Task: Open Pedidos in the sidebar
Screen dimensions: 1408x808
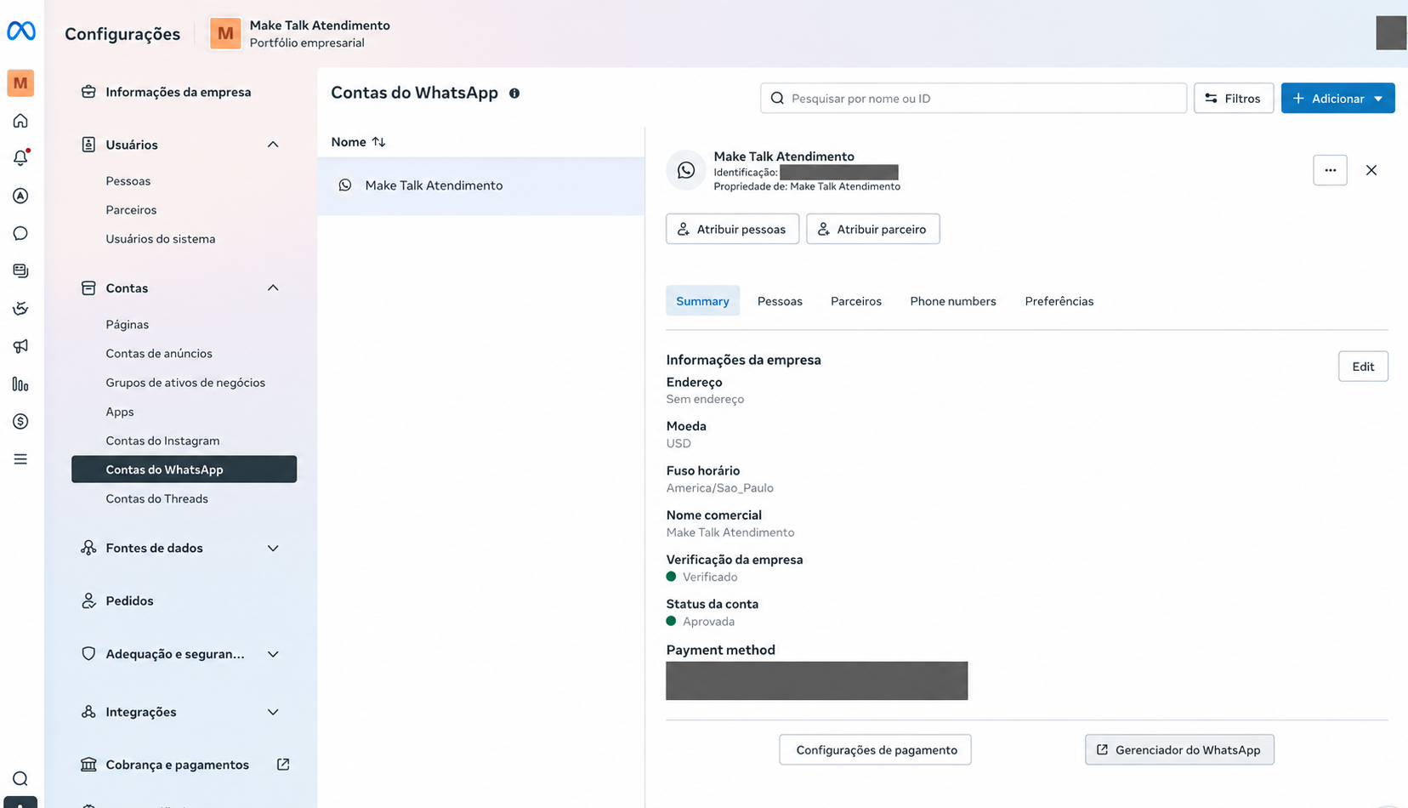Action: tap(129, 601)
